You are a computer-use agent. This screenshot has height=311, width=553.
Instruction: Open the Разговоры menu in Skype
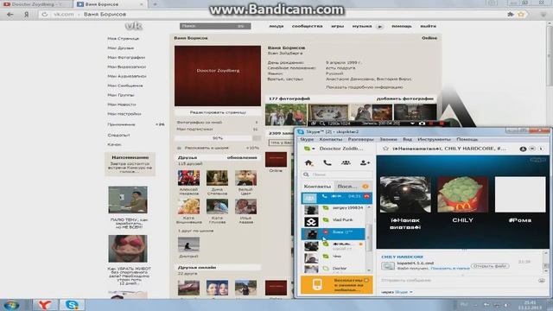click(x=360, y=139)
